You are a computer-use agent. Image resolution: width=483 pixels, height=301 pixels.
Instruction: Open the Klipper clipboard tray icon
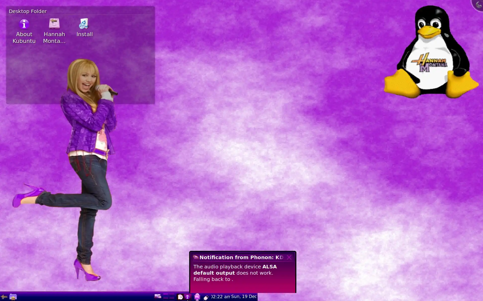click(180, 297)
